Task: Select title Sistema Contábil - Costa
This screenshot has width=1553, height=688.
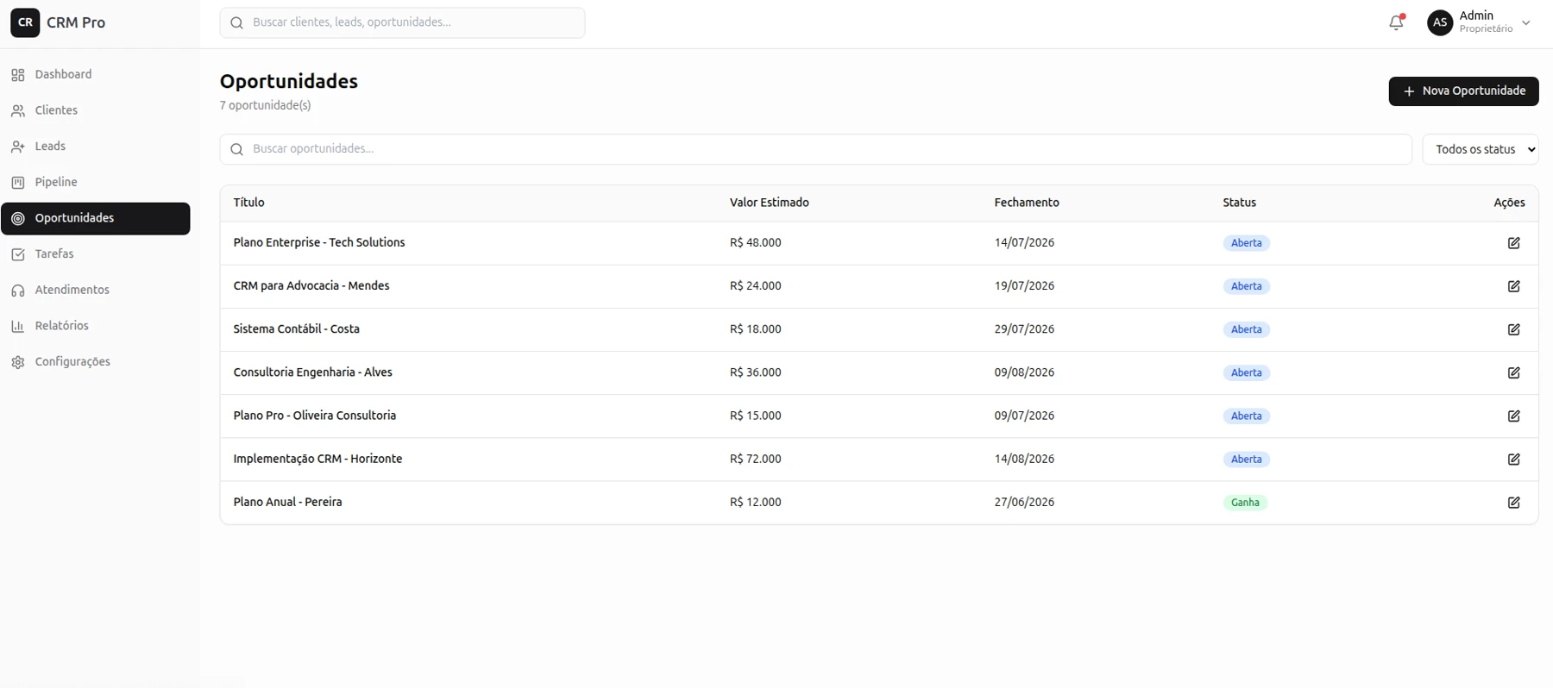Action: click(296, 329)
